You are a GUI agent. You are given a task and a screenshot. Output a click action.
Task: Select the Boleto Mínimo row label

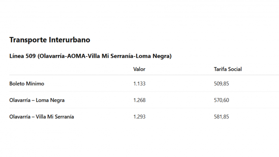click(x=27, y=83)
